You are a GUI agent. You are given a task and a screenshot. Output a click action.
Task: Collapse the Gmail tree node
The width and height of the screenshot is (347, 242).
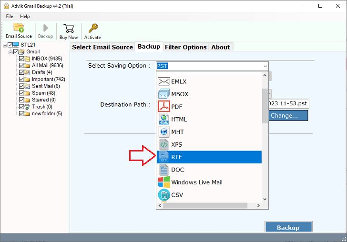(10, 52)
